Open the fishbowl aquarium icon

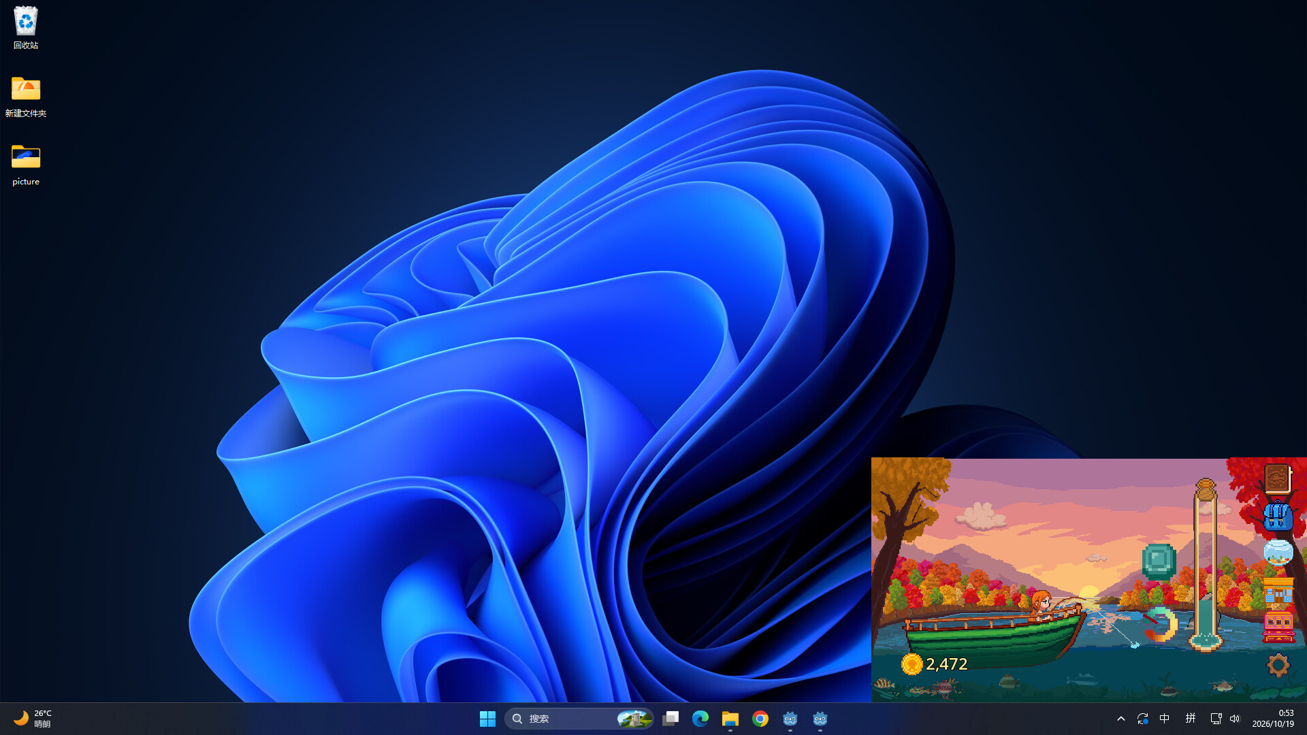coord(1278,553)
